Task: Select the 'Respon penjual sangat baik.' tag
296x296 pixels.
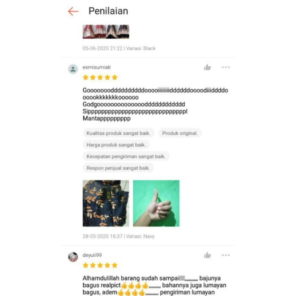Action: (118, 168)
